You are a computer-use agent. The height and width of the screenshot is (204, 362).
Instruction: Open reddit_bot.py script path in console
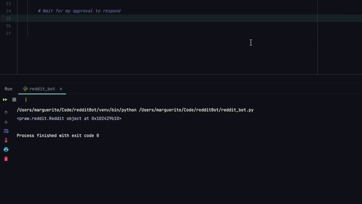(x=196, y=110)
